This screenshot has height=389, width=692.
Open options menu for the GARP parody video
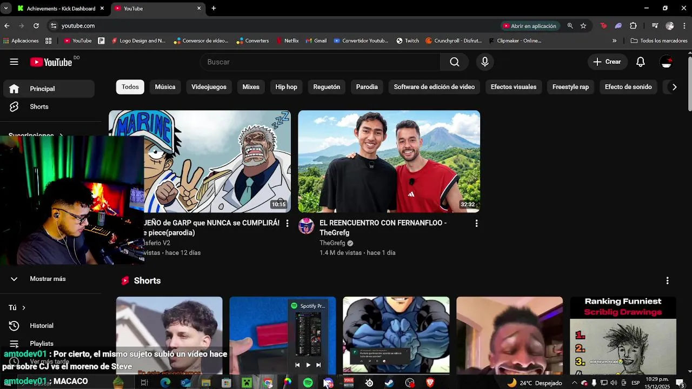287,223
